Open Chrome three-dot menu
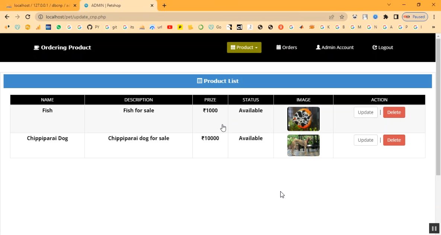The width and height of the screenshot is (441, 235). (x=434, y=17)
